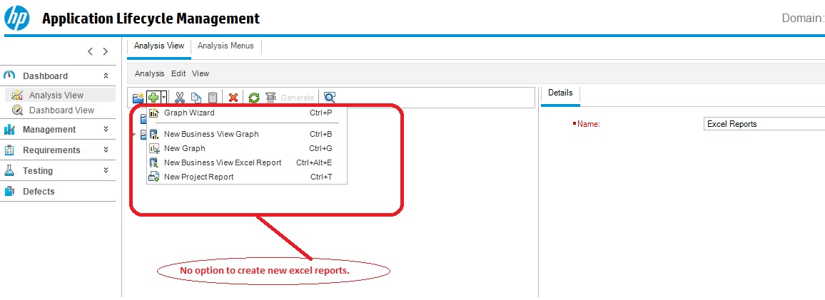Click the Copy toolbar icon

(x=196, y=97)
